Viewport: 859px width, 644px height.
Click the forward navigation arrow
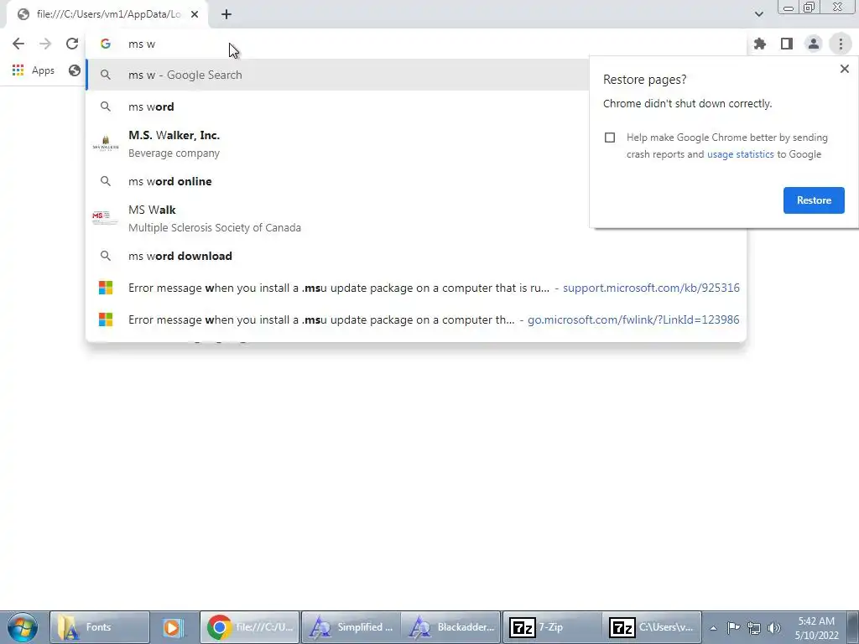coord(45,44)
